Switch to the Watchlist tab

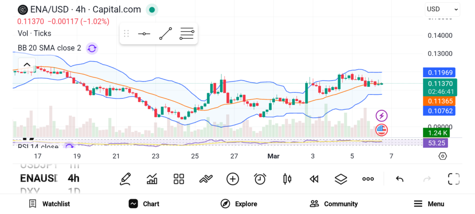pos(50,204)
